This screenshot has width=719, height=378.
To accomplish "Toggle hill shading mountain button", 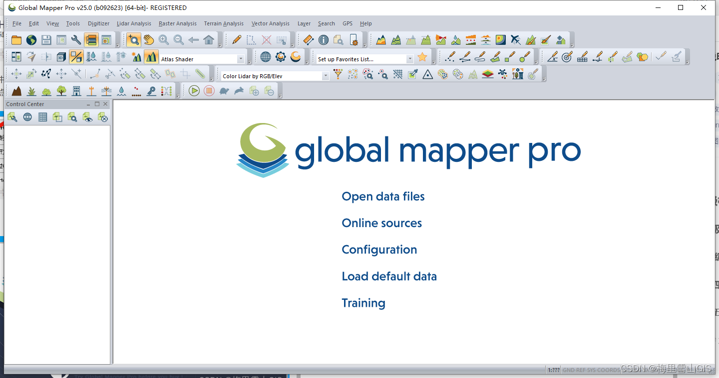I will point(151,57).
